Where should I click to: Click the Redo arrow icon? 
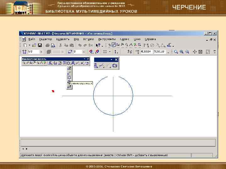85,45
